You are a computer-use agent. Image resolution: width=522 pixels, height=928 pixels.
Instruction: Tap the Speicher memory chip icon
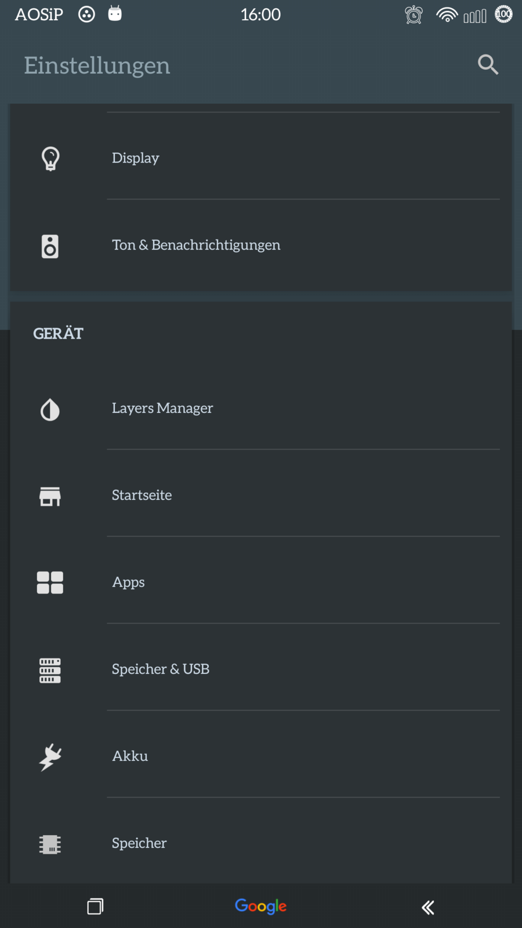50,844
